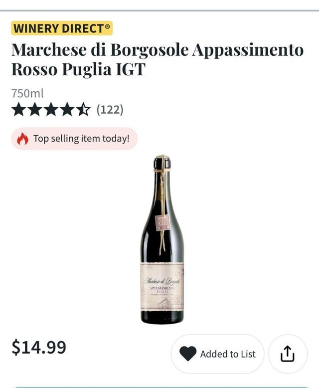
Task: Select the Marchese di Borgosole product title
Action: click(x=157, y=50)
